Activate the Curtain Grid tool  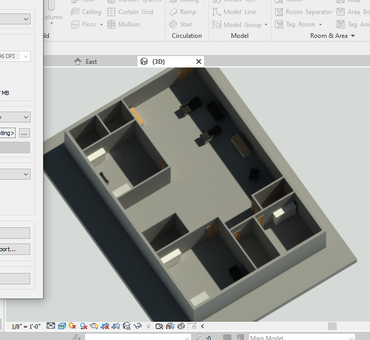[x=130, y=12]
